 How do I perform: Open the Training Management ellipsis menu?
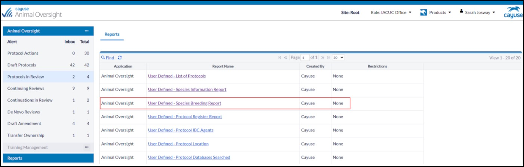click(x=87, y=147)
